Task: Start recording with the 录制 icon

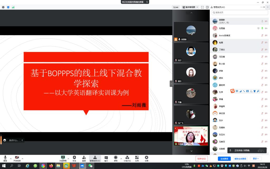Action: pyautogui.click(x=115, y=158)
